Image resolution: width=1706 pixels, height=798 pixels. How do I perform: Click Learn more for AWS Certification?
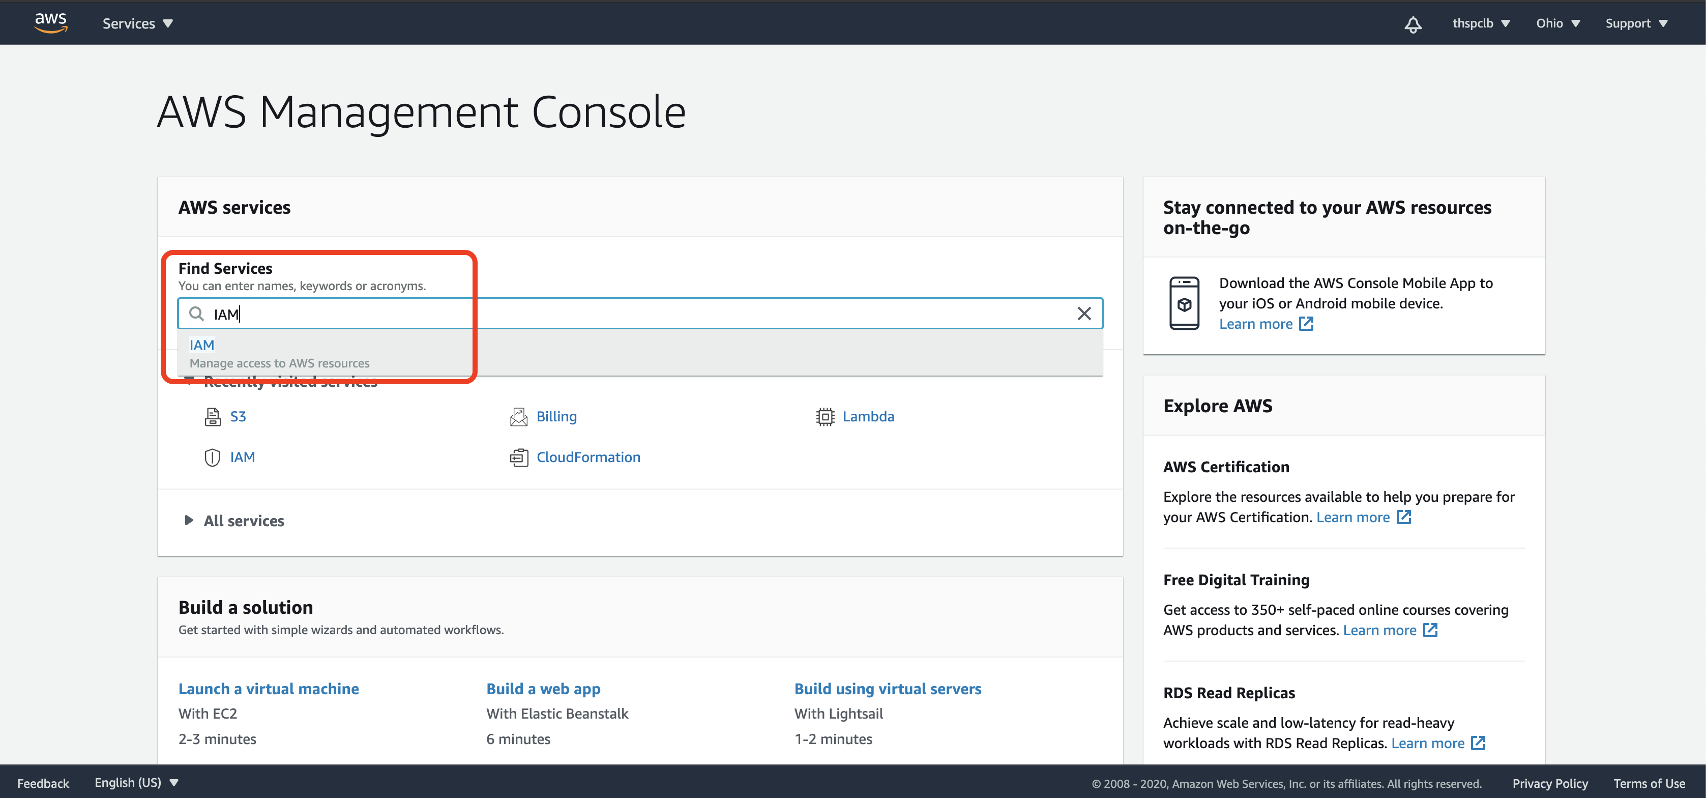coord(1353,518)
